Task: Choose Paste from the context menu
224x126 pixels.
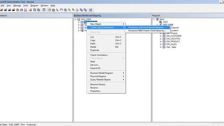Action: 106,43
